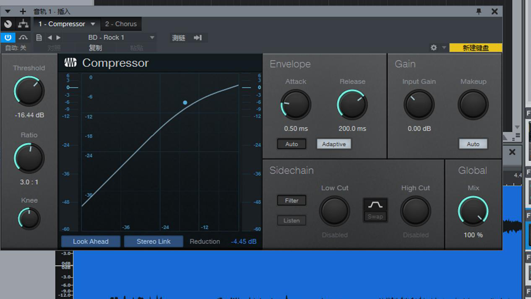Enable Look Ahead

coord(91,241)
